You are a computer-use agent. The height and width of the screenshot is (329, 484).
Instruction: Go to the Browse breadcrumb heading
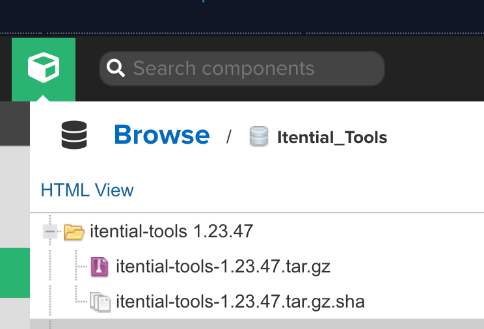pos(161,135)
